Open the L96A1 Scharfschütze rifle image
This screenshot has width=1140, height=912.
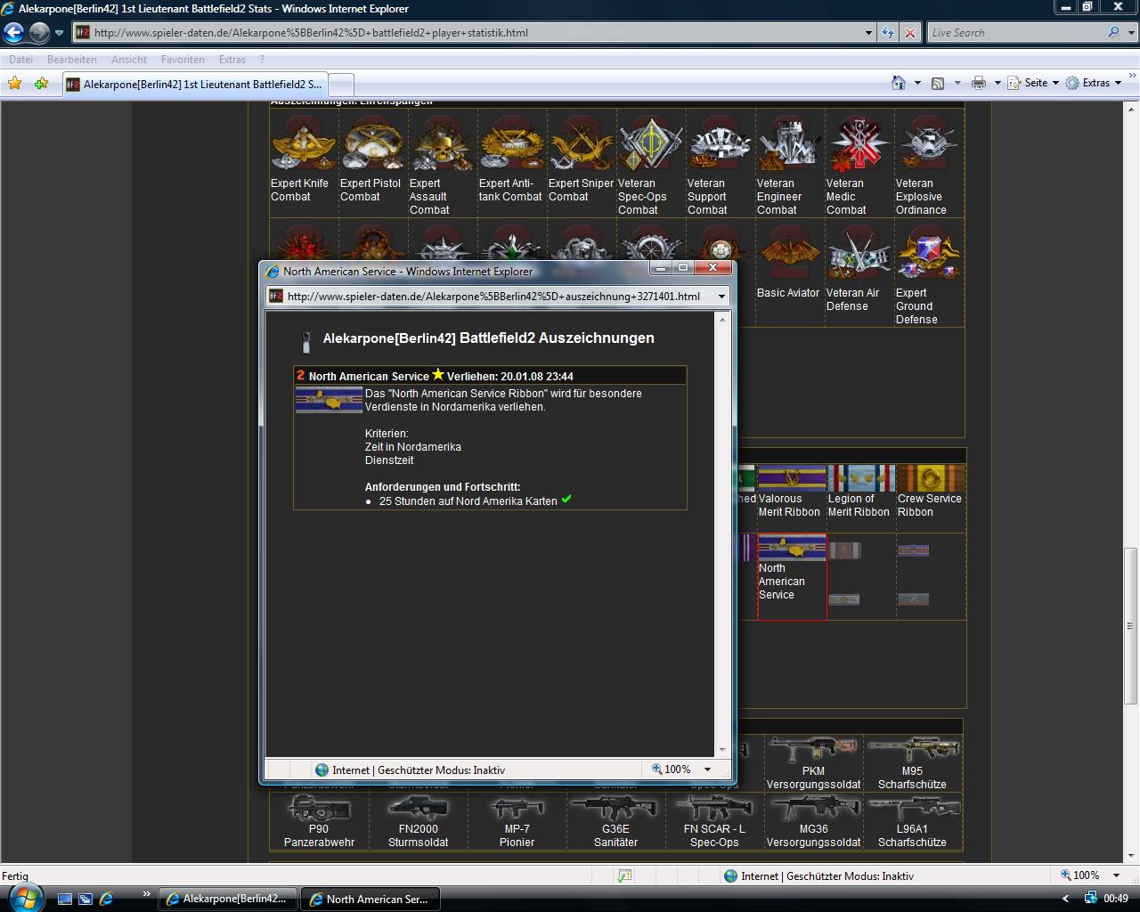pos(913,809)
